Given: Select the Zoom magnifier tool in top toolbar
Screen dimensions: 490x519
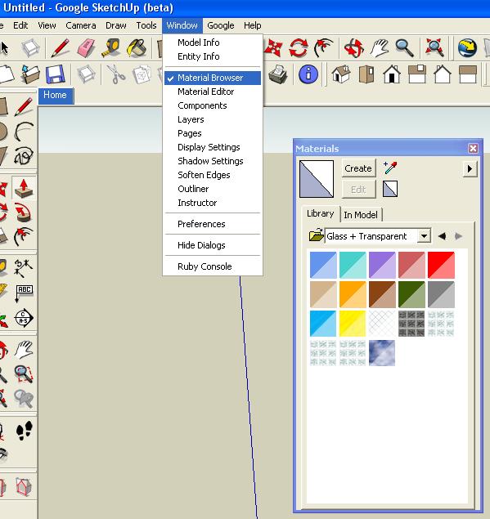Looking at the screenshot, I should point(404,48).
